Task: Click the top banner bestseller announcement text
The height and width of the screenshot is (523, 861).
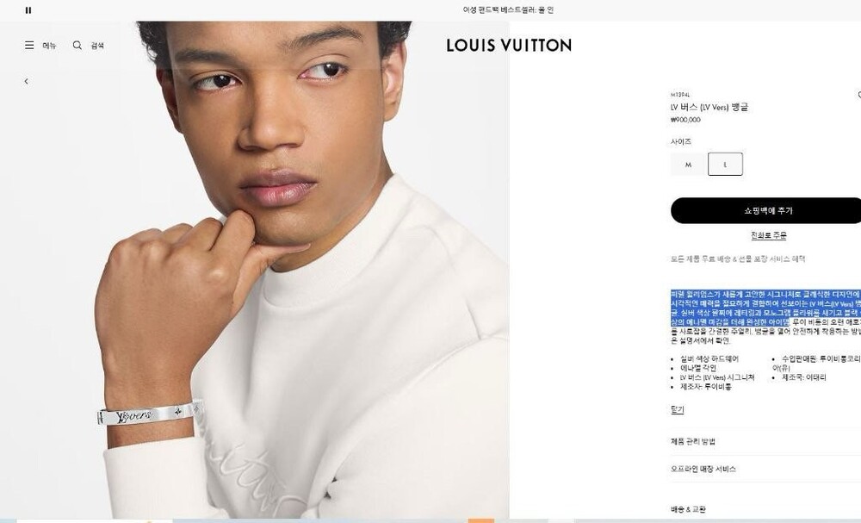Action: point(508,9)
